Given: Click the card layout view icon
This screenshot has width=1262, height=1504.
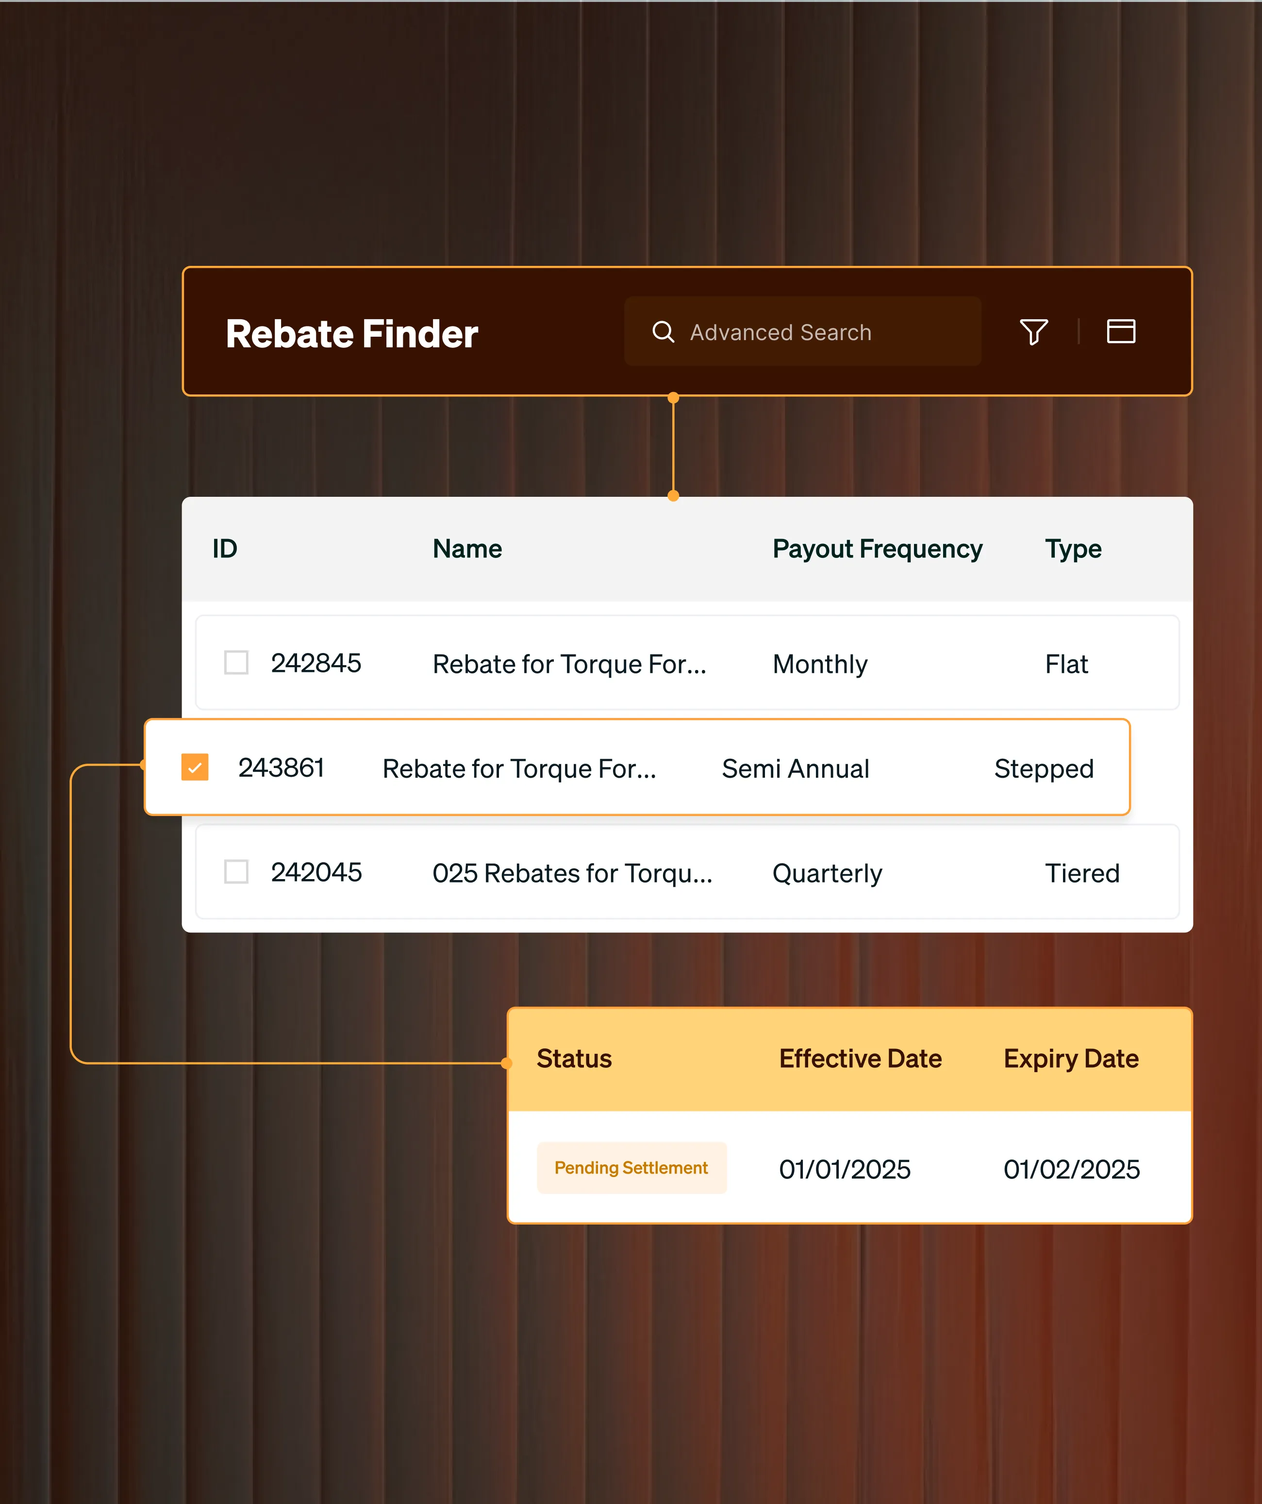Looking at the screenshot, I should (1120, 331).
